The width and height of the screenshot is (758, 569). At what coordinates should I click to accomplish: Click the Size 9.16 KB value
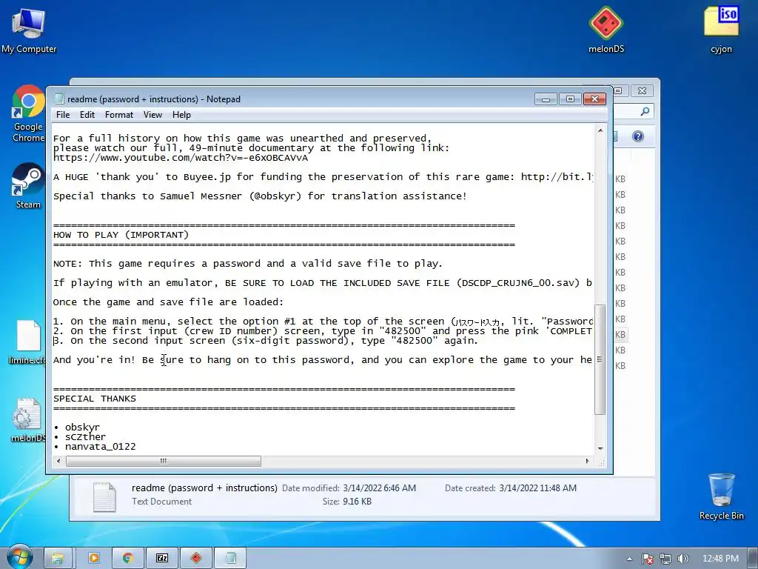pyautogui.click(x=358, y=502)
